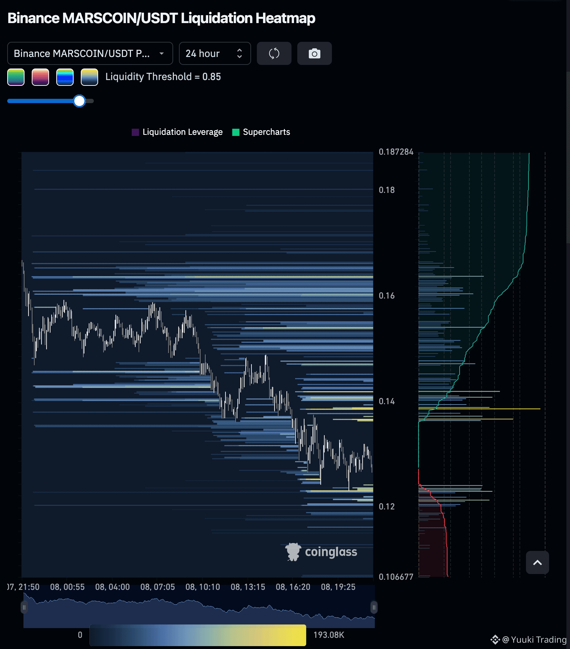
Task: Select the blue-cyan color scheme swatch
Action: 65,77
